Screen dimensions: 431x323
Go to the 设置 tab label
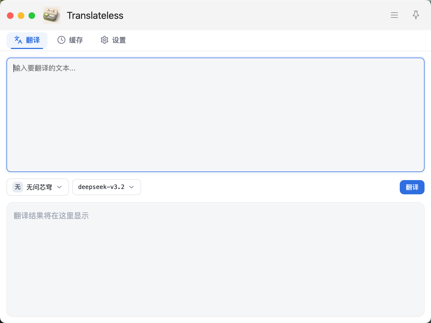pyautogui.click(x=119, y=40)
